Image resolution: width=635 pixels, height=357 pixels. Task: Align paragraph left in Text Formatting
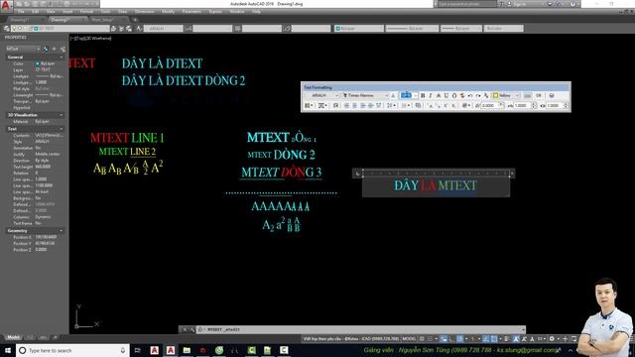point(346,106)
